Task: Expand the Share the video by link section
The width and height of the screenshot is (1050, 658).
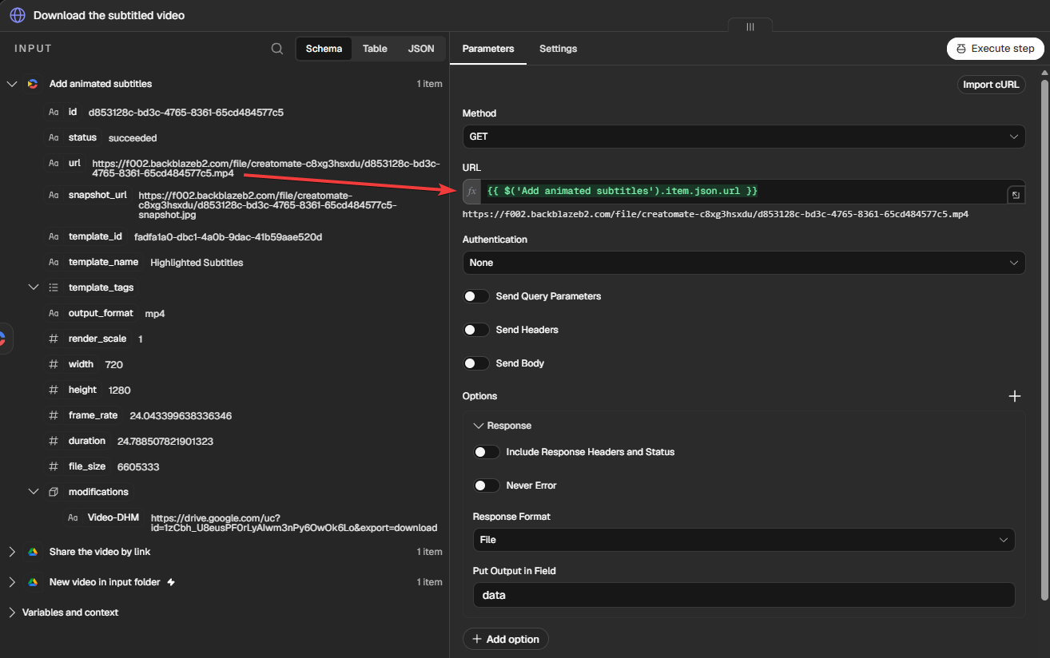Action: 12,552
